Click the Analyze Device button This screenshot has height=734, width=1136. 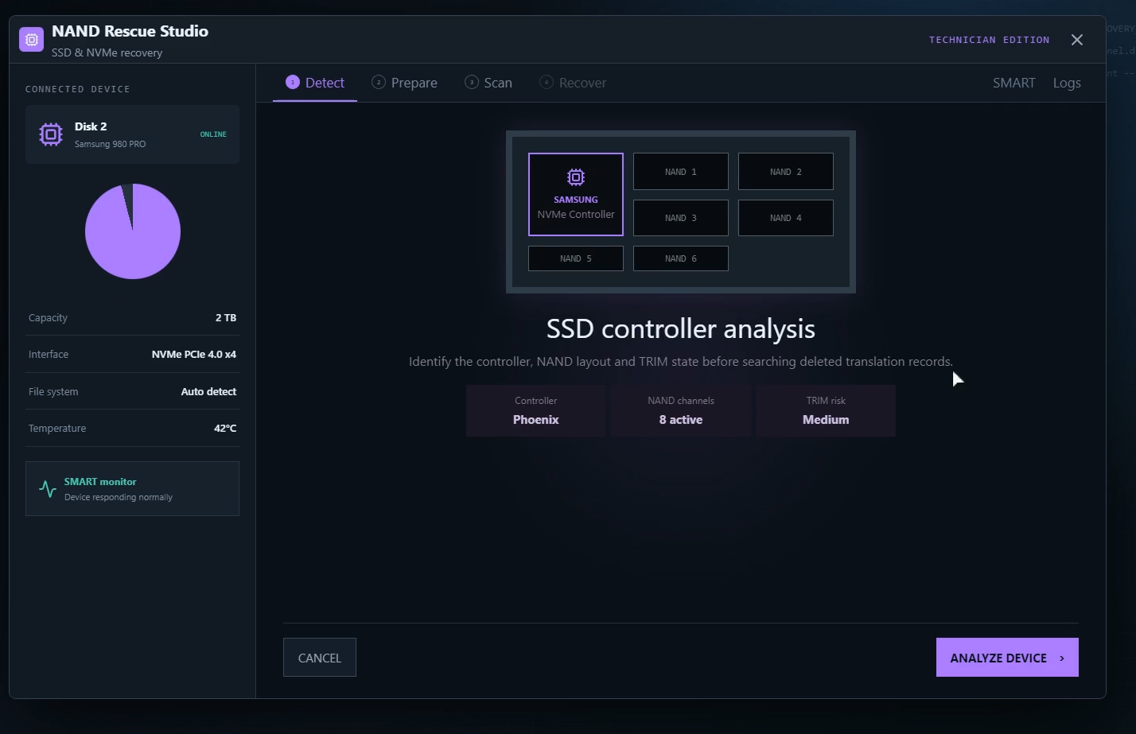coord(1007,658)
